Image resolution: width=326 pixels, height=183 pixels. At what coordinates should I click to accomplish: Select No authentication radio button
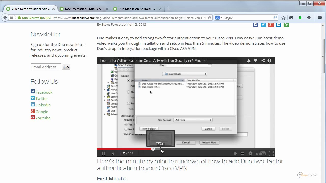[x=126, y=129]
